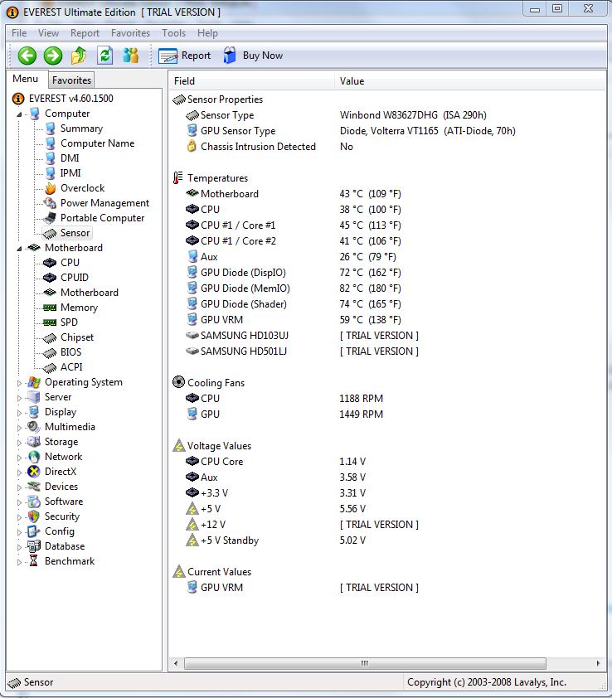The width and height of the screenshot is (612, 698).
Task: Click the Voltage Values warning icon
Action: coord(178,445)
